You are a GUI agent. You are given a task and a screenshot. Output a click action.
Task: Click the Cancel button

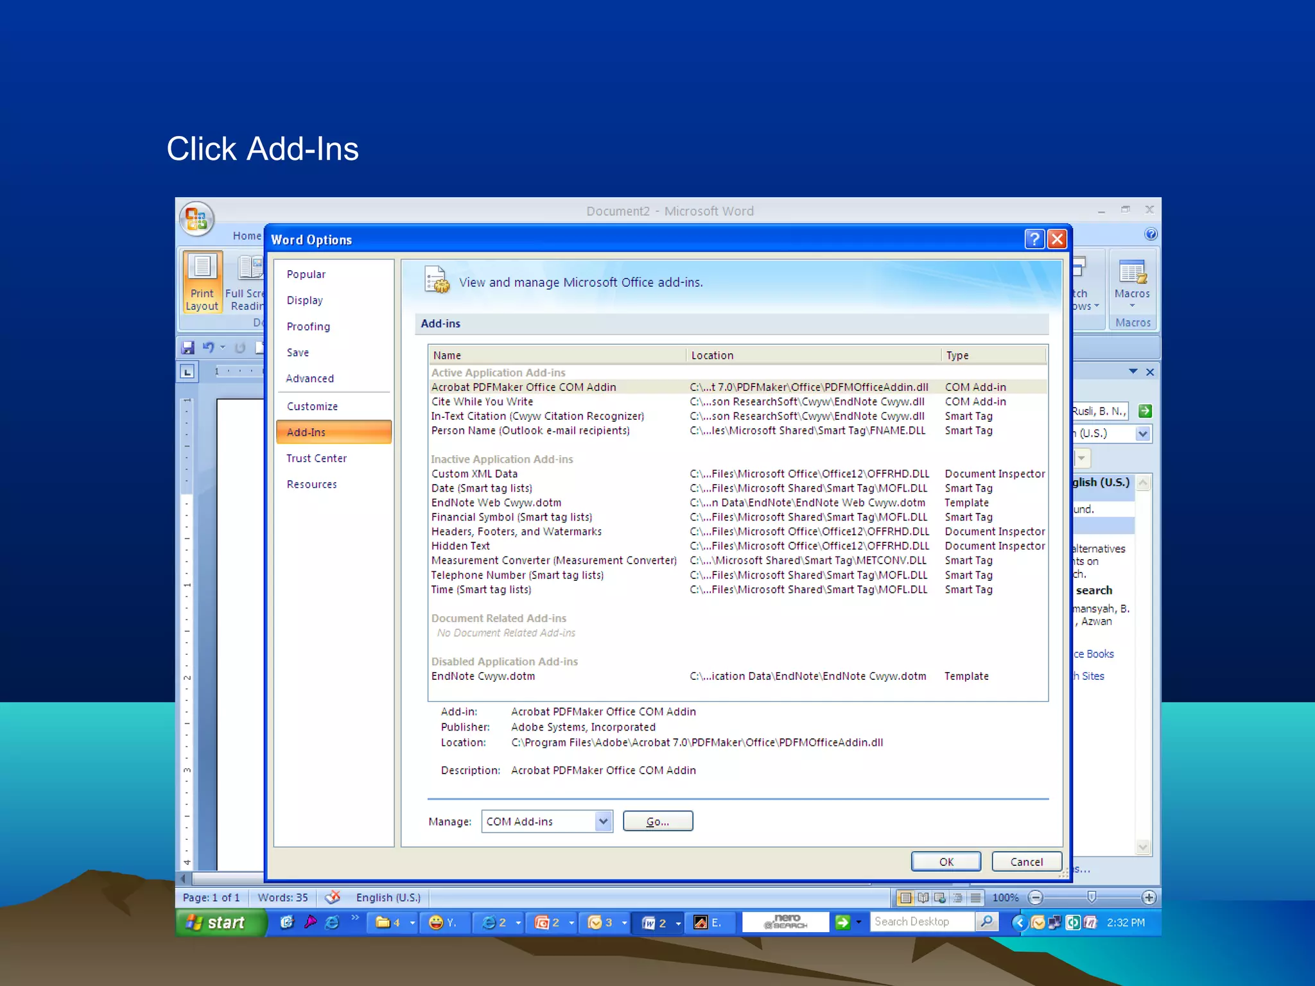[x=1026, y=861]
